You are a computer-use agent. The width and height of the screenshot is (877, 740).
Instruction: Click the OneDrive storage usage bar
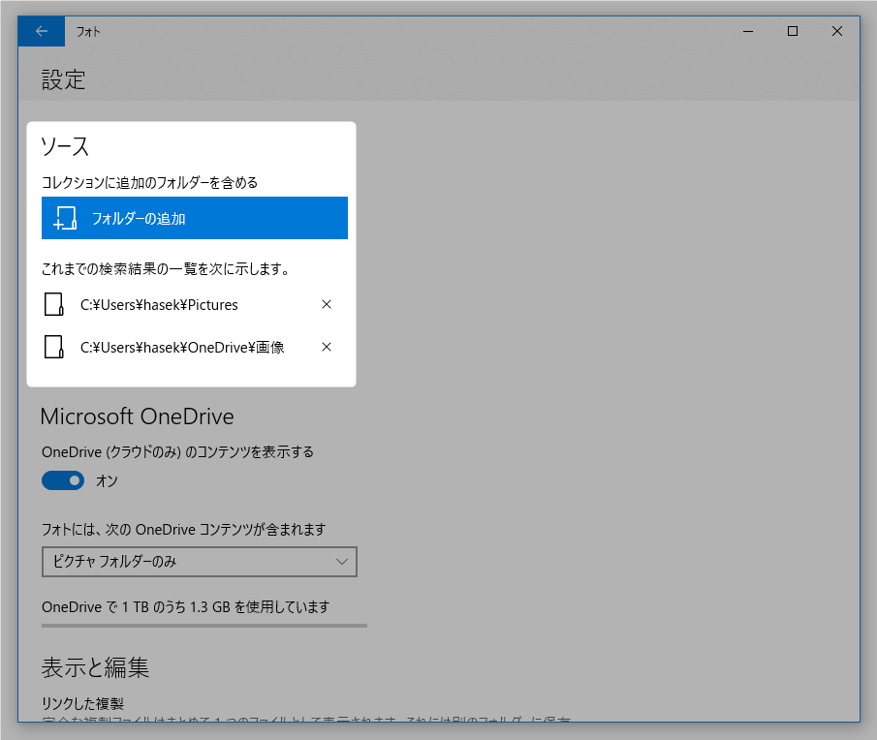tap(204, 626)
